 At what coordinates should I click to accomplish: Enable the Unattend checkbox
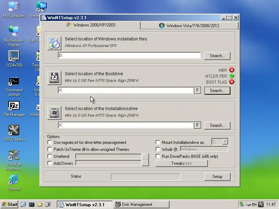50,156
